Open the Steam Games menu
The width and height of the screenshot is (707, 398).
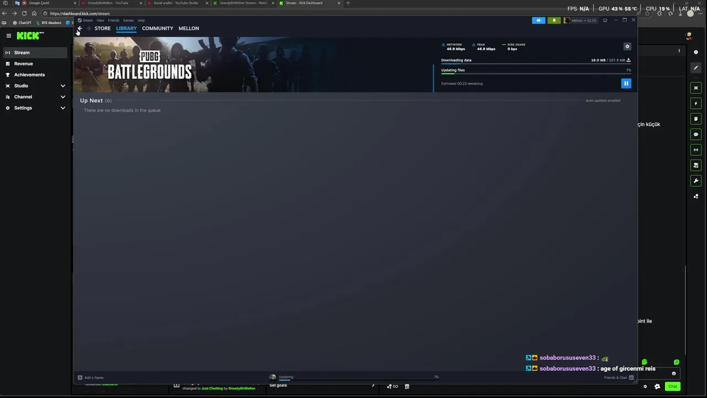(128, 20)
